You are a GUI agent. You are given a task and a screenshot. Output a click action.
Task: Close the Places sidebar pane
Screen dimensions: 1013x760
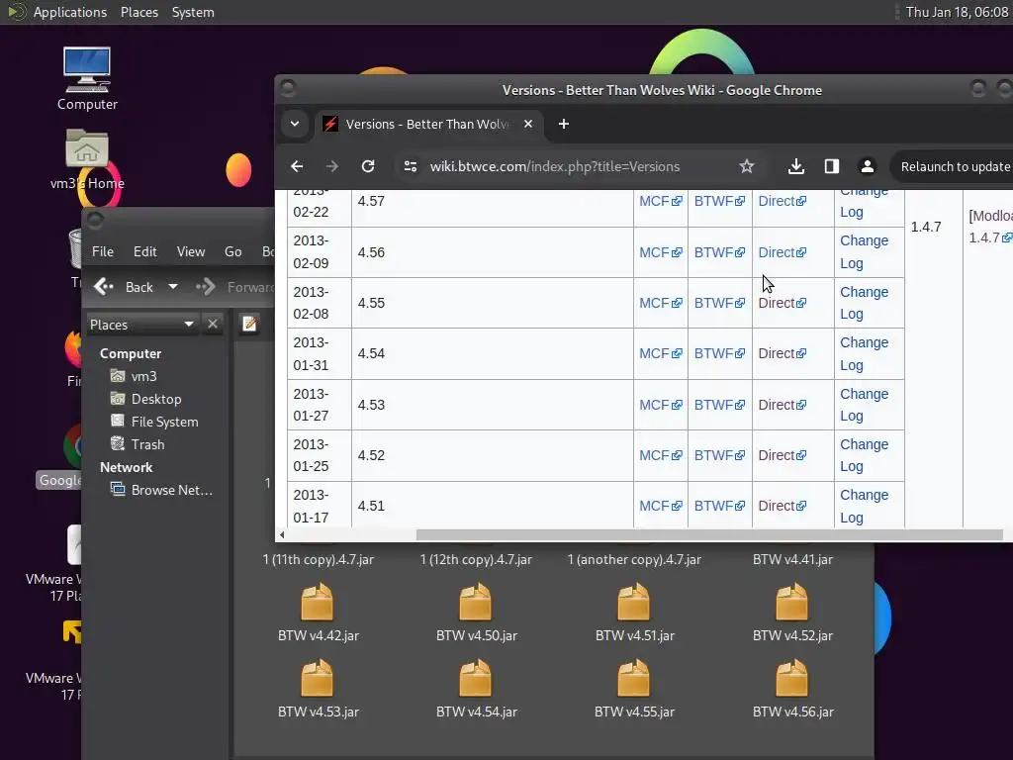point(213,324)
